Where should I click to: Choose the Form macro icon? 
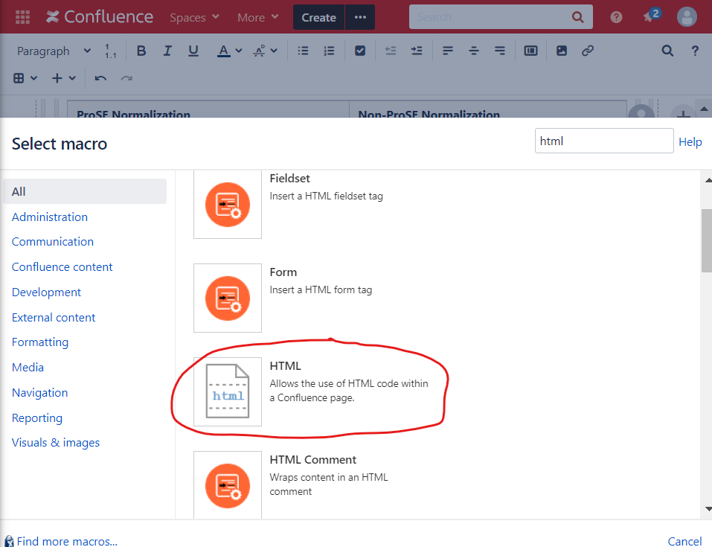pos(228,298)
